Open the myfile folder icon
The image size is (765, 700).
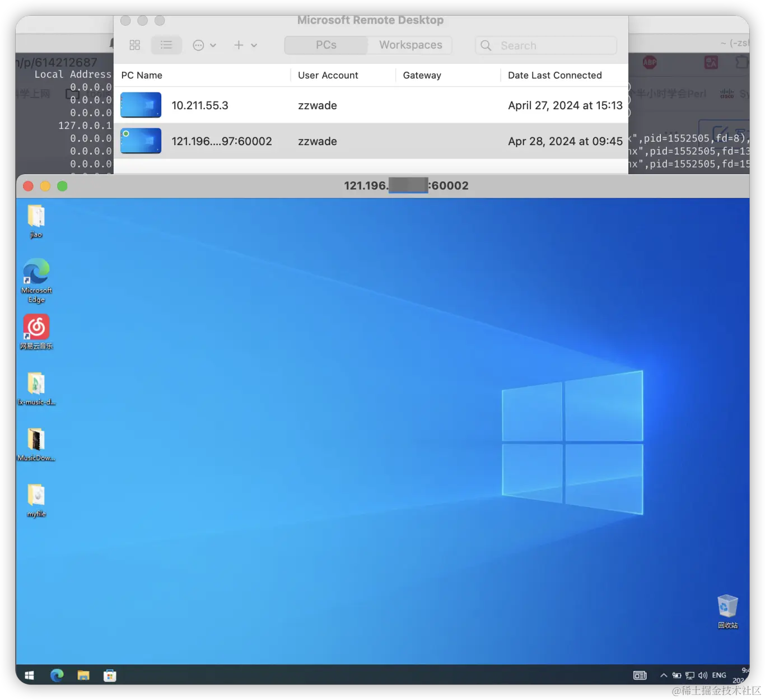[x=36, y=501]
